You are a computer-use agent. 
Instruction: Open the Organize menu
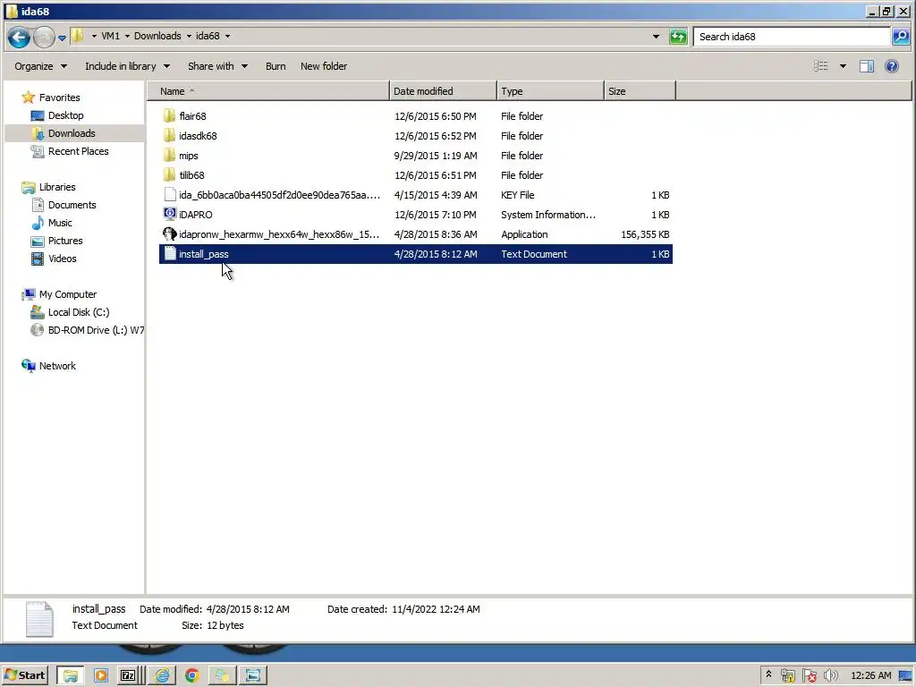(x=40, y=66)
